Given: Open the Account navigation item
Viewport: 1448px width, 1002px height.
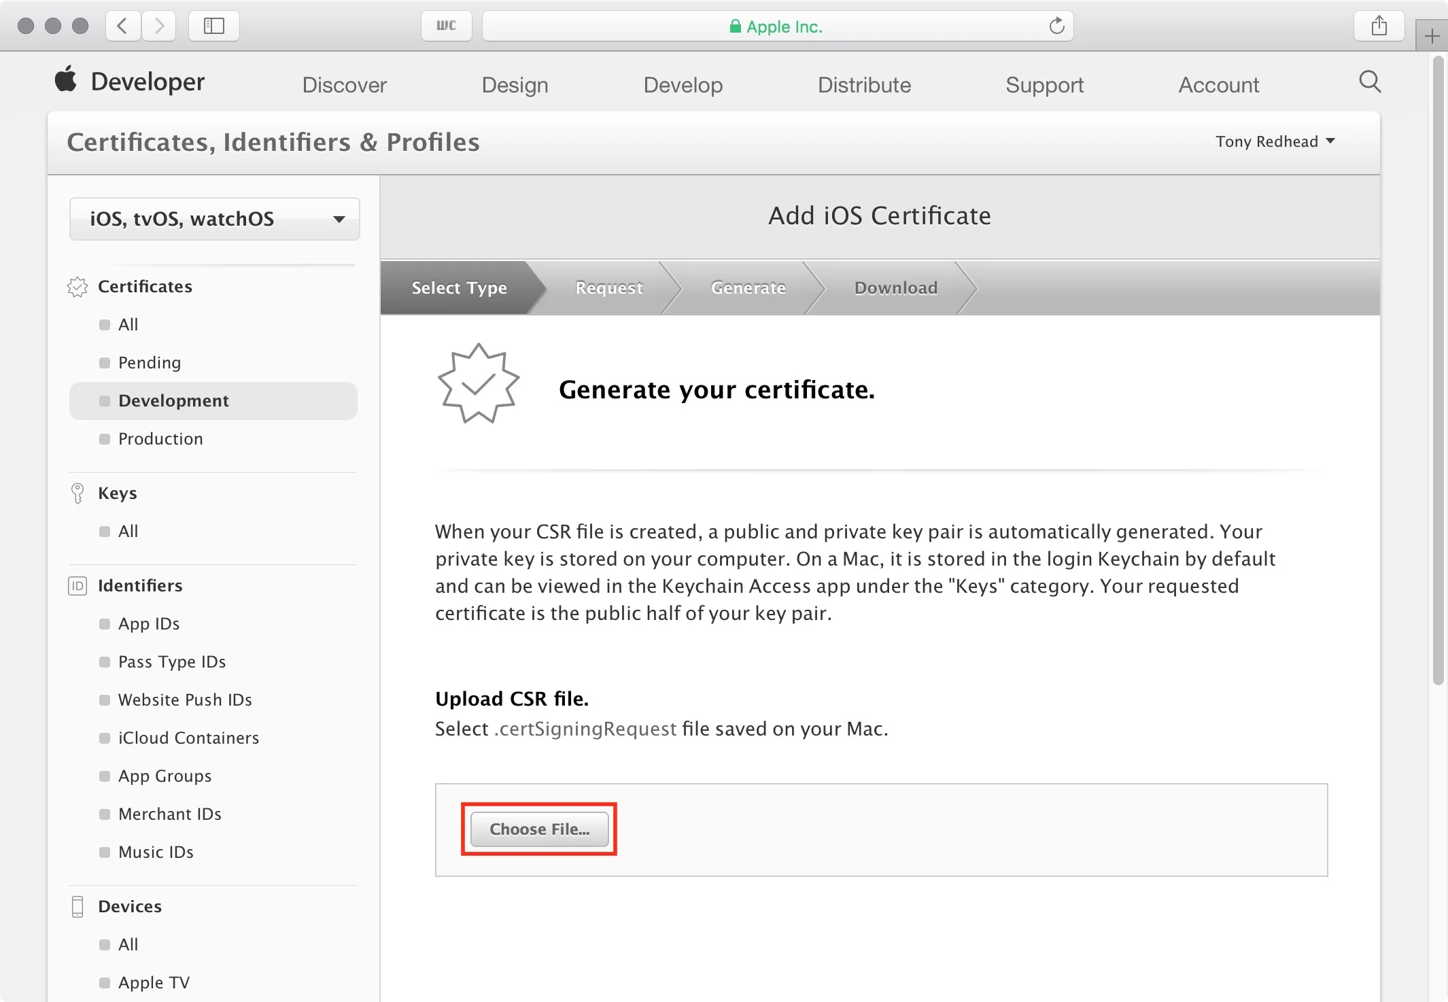Looking at the screenshot, I should [1218, 85].
